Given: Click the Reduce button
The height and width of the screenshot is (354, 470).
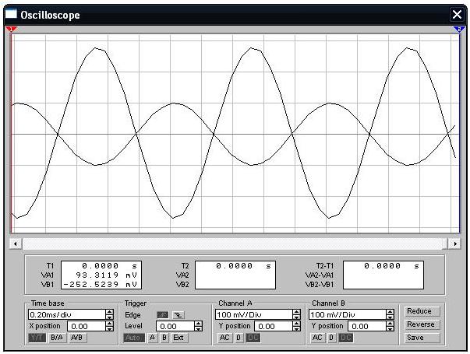Looking at the screenshot, I should coord(419,311).
